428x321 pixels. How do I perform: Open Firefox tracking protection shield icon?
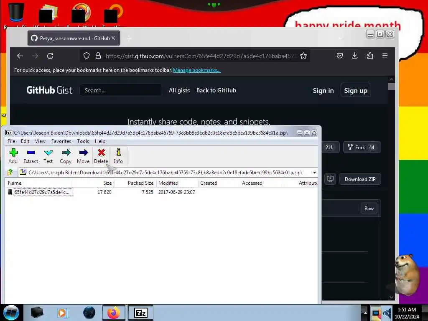click(x=87, y=56)
